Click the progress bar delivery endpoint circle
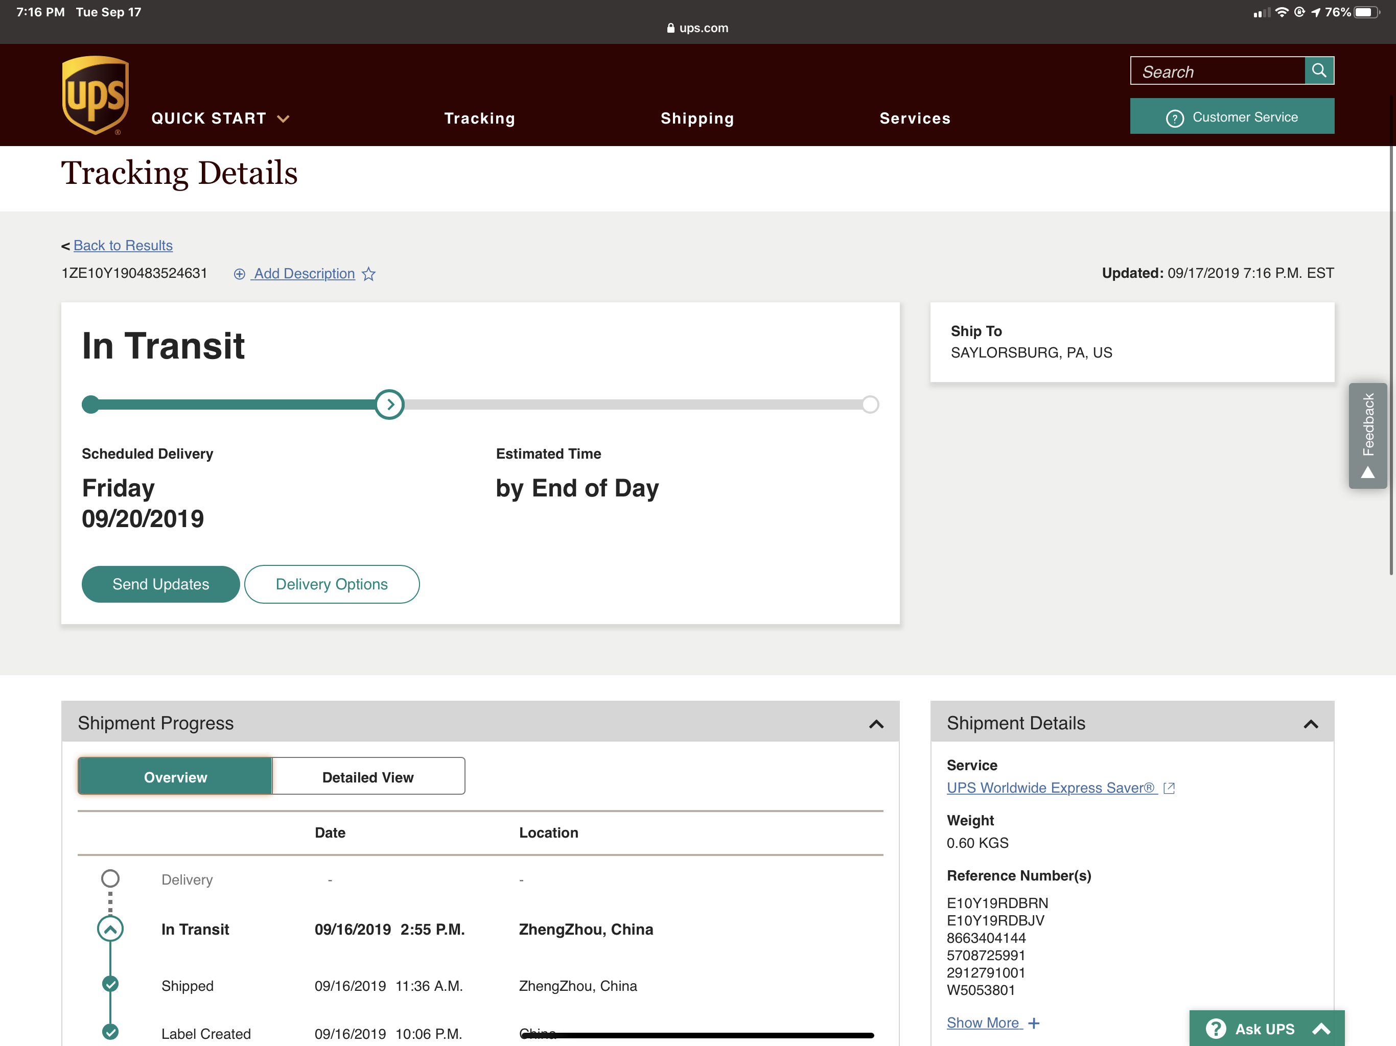1396x1046 pixels. pyautogui.click(x=870, y=405)
